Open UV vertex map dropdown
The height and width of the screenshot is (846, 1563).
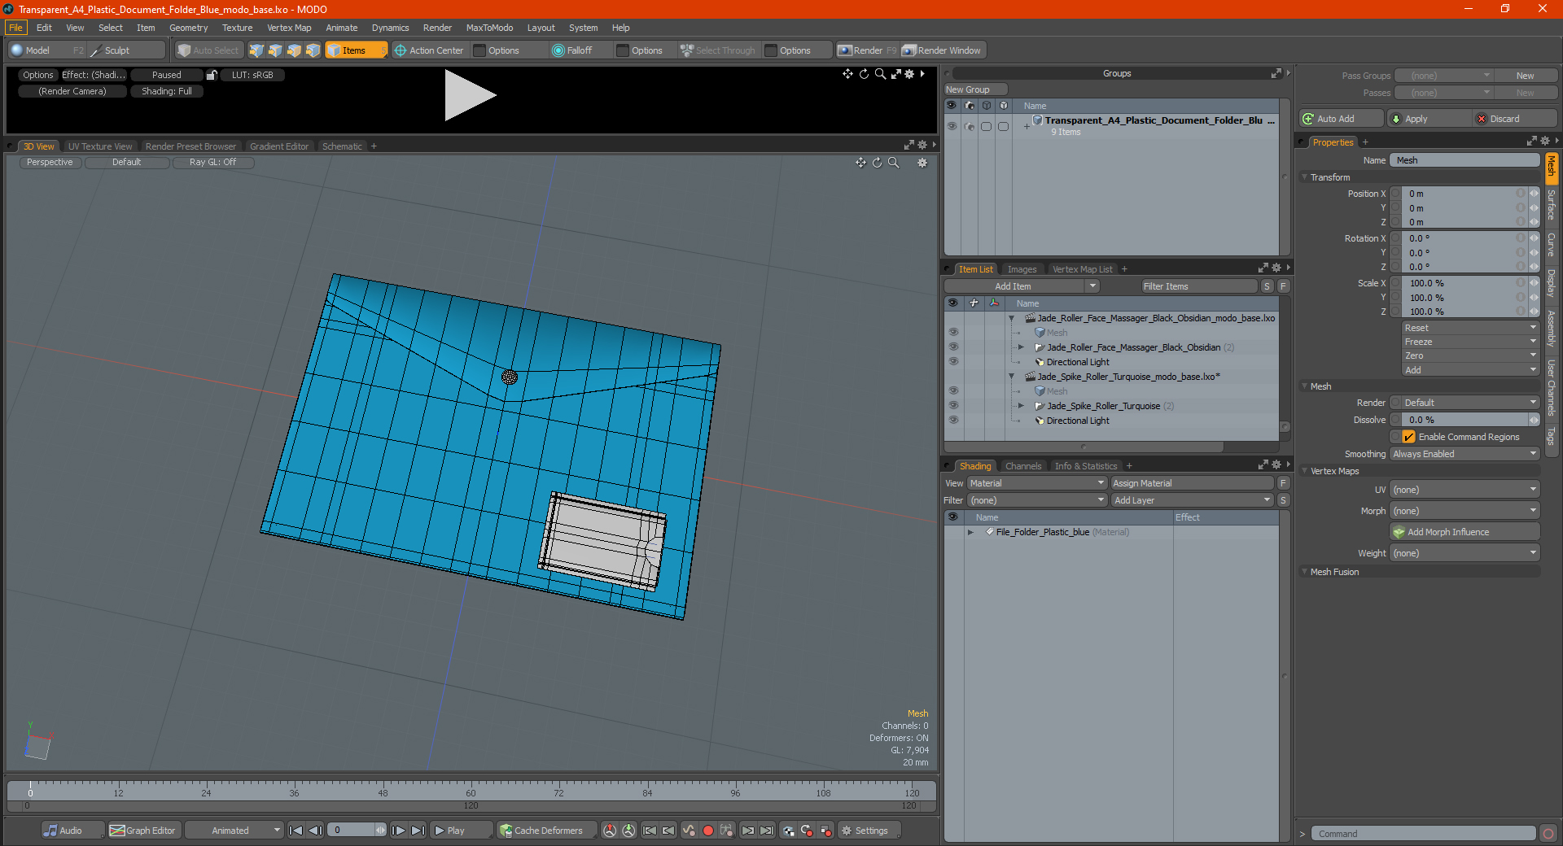coord(1464,490)
